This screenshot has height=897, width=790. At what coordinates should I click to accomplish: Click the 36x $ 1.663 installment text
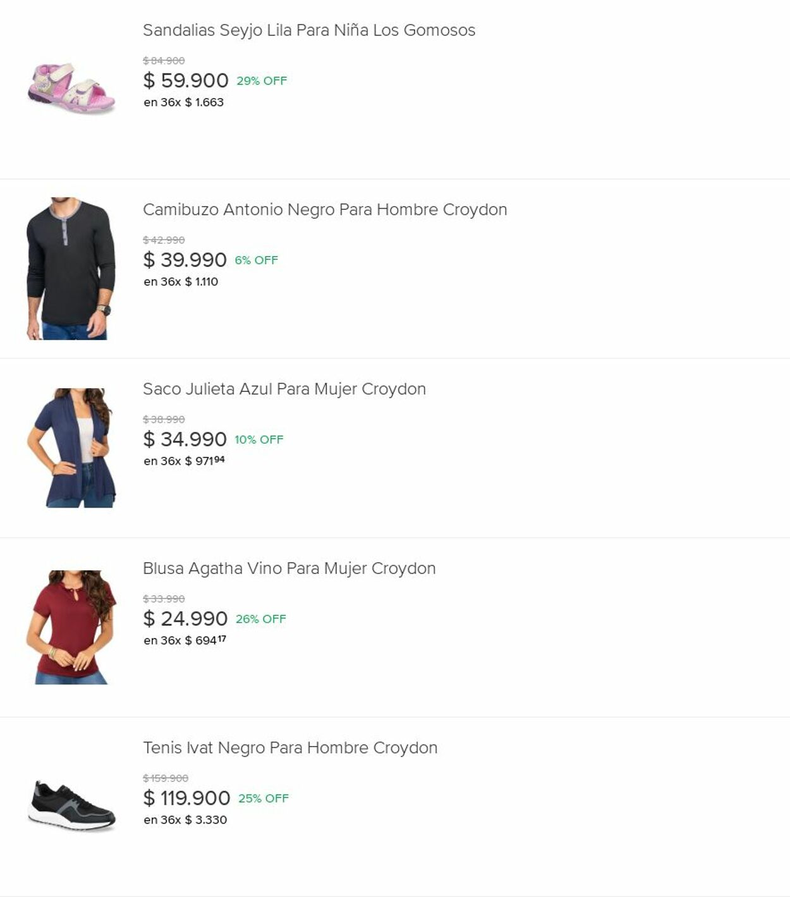point(183,102)
